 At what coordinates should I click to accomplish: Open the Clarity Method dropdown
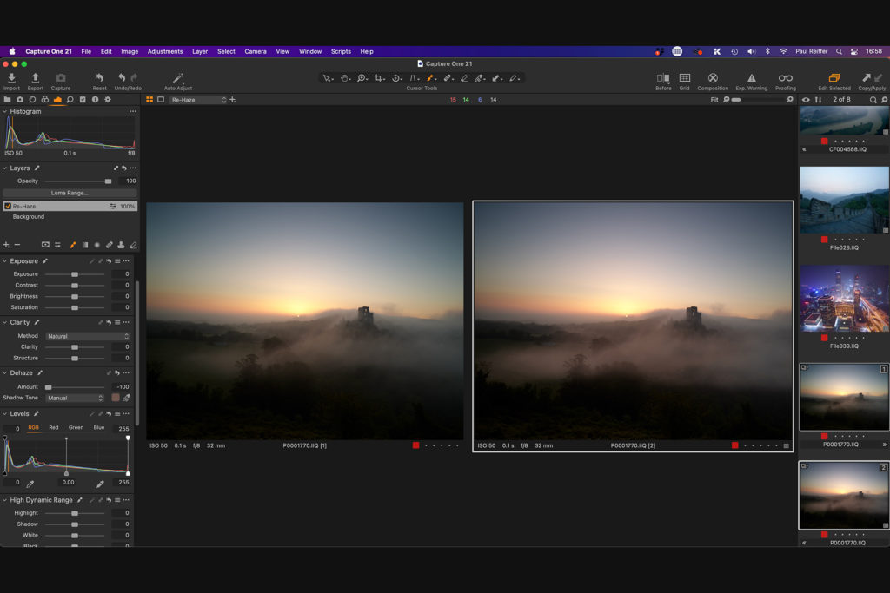pyautogui.click(x=88, y=336)
